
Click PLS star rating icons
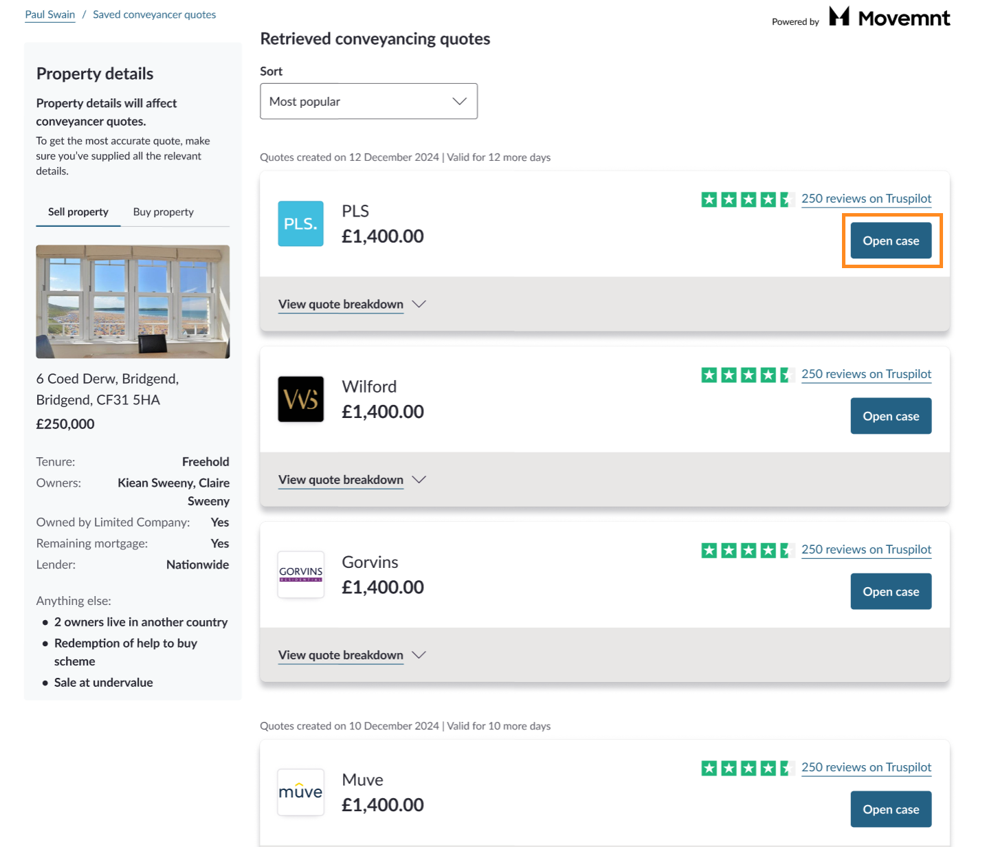(x=748, y=199)
